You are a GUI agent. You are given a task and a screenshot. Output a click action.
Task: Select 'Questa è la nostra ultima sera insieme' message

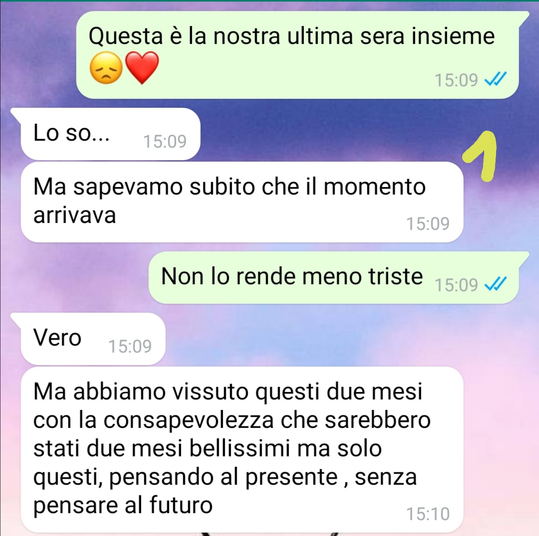click(297, 55)
